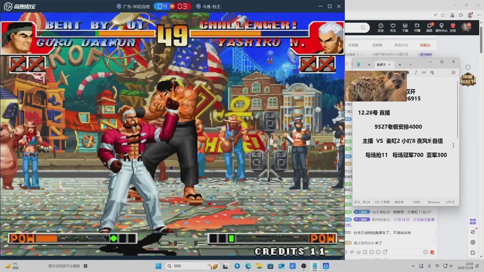Open the browser three-dot settings menu
Image resolution: width=484 pixels, height=272 pixels.
[x=479, y=15]
